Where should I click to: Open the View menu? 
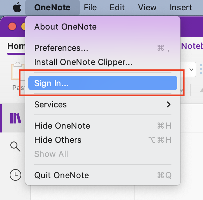147,7
